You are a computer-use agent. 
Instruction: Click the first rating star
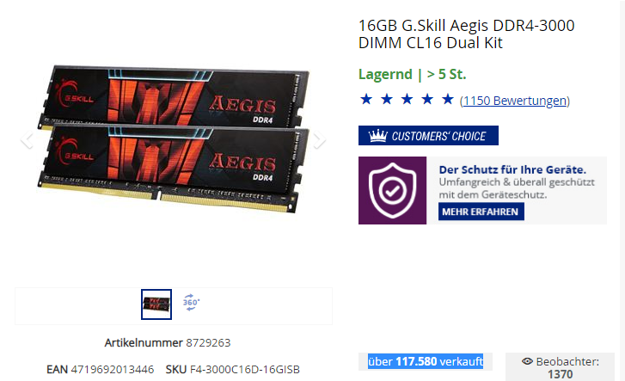coord(366,99)
